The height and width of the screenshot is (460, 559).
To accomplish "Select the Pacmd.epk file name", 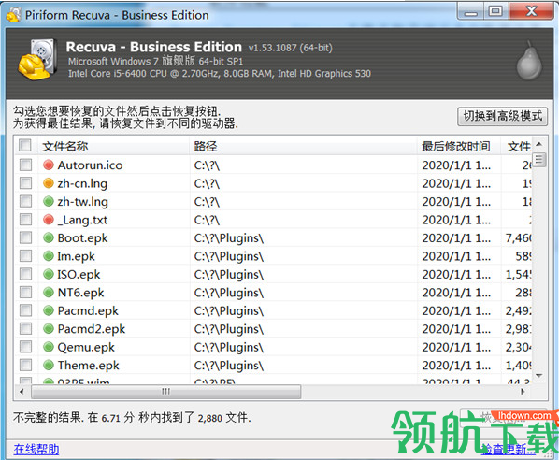I will [x=88, y=310].
